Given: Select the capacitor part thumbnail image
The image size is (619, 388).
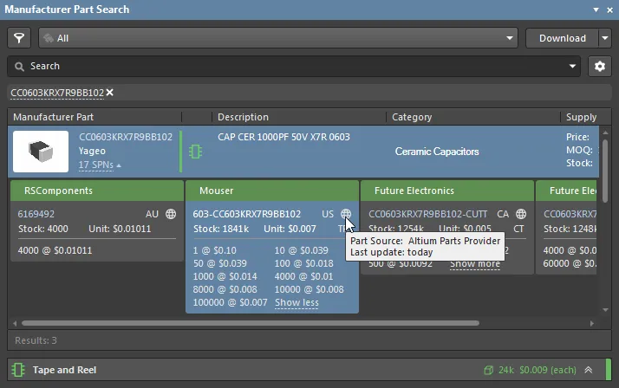Looking at the screenshot, I should pyautogui.click(x=41, y=152).
